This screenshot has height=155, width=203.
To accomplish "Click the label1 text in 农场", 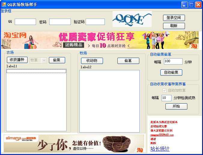I will pos(12,66).
